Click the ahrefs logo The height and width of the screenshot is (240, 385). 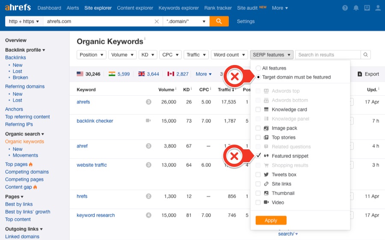pos(18,8)
